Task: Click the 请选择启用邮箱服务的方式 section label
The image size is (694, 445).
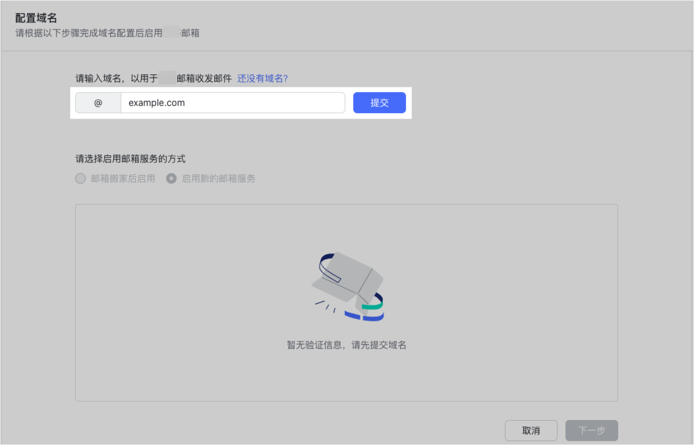Action: pos(130,159)
